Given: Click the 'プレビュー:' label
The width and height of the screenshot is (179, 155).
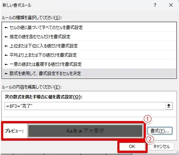Looking at the screenshot, I should tap(14, 131).
